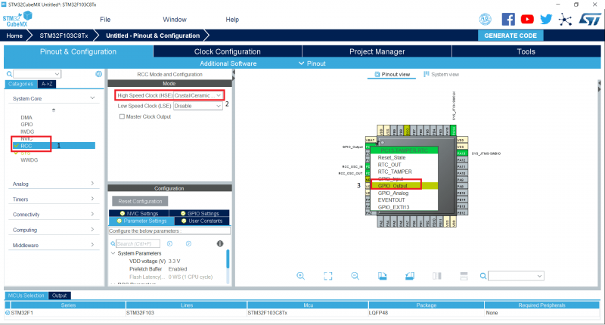The width and height of the screenshot is (605, 325).
Task: Click the zoom out magnifier icon
Action: pos(355,276)
